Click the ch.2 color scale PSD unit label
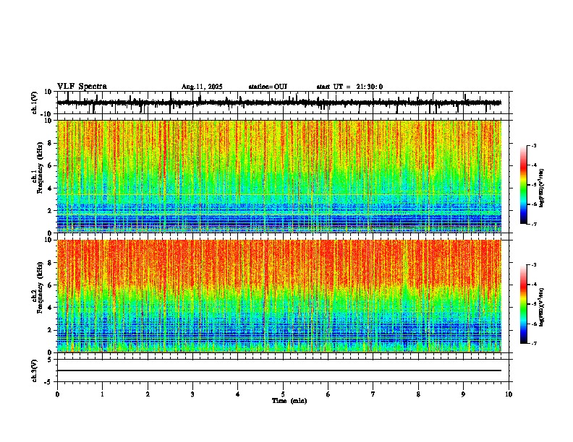The height and width of the screenshot is (442, 573). tap(542, 307)
